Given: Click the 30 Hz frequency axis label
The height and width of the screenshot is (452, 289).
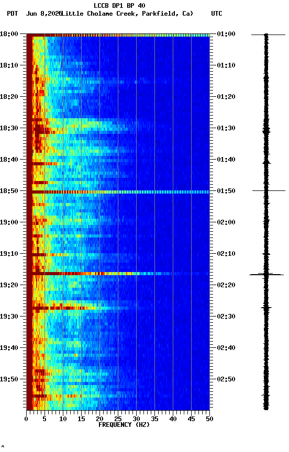Looking at the screenshot, I should coord(136,419).
